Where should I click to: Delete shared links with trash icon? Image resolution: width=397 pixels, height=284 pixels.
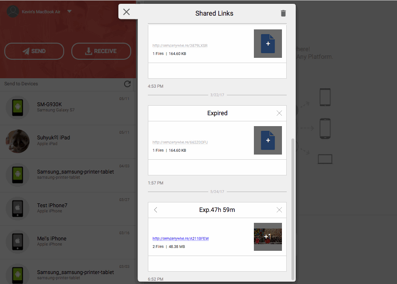(283, 13)
